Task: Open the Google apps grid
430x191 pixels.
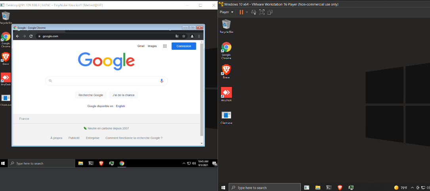Action: [x=165, y=46]
